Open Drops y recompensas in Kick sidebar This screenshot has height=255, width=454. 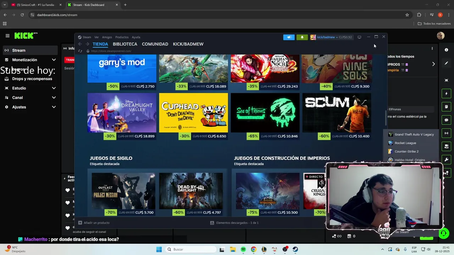tap(31, 79)
